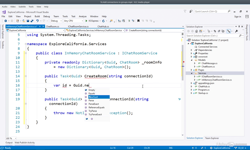Select InMemoryChatRoomService.cs in Solution Explorer
Image resolution: width=250 pixels, height=150 pixels.
216,80
